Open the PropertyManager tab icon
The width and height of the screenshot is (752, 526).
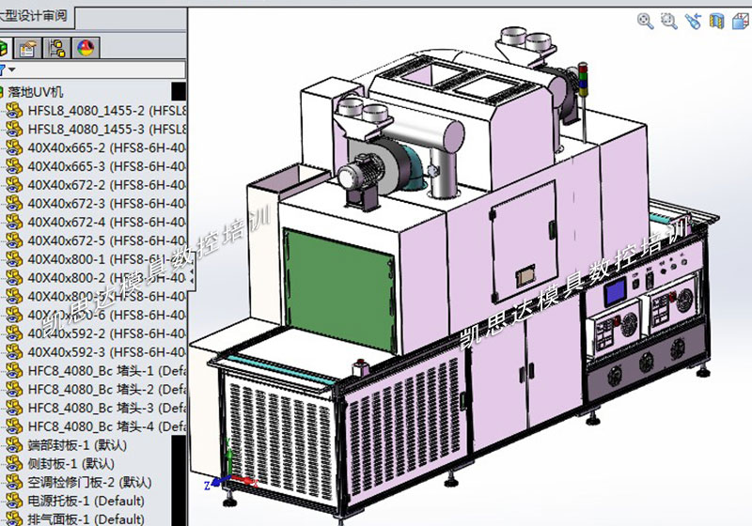(x=29, y=49)
